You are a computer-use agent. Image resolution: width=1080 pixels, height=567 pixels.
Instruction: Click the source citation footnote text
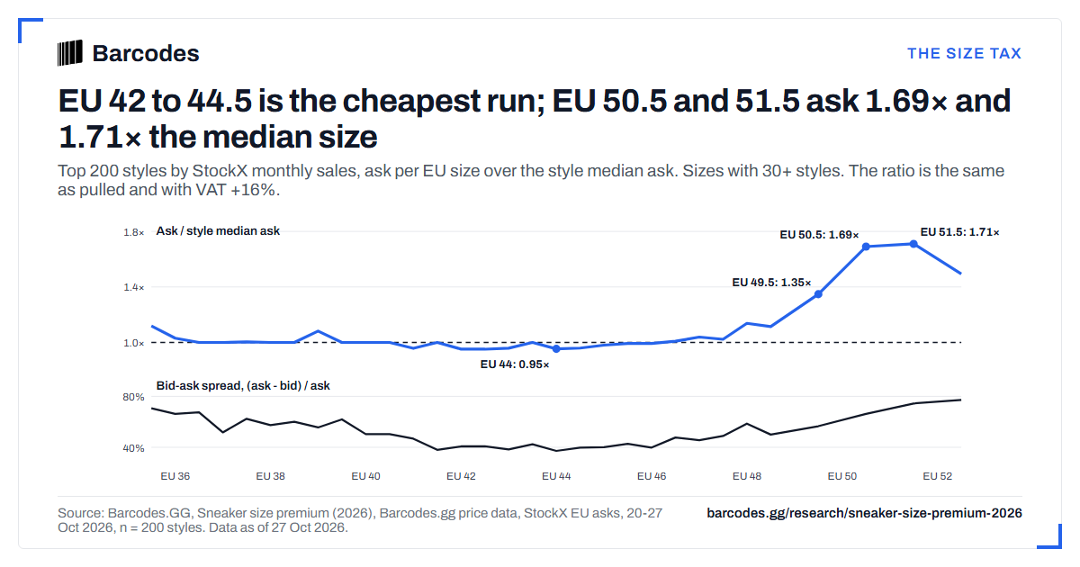(x=360, y=520)
